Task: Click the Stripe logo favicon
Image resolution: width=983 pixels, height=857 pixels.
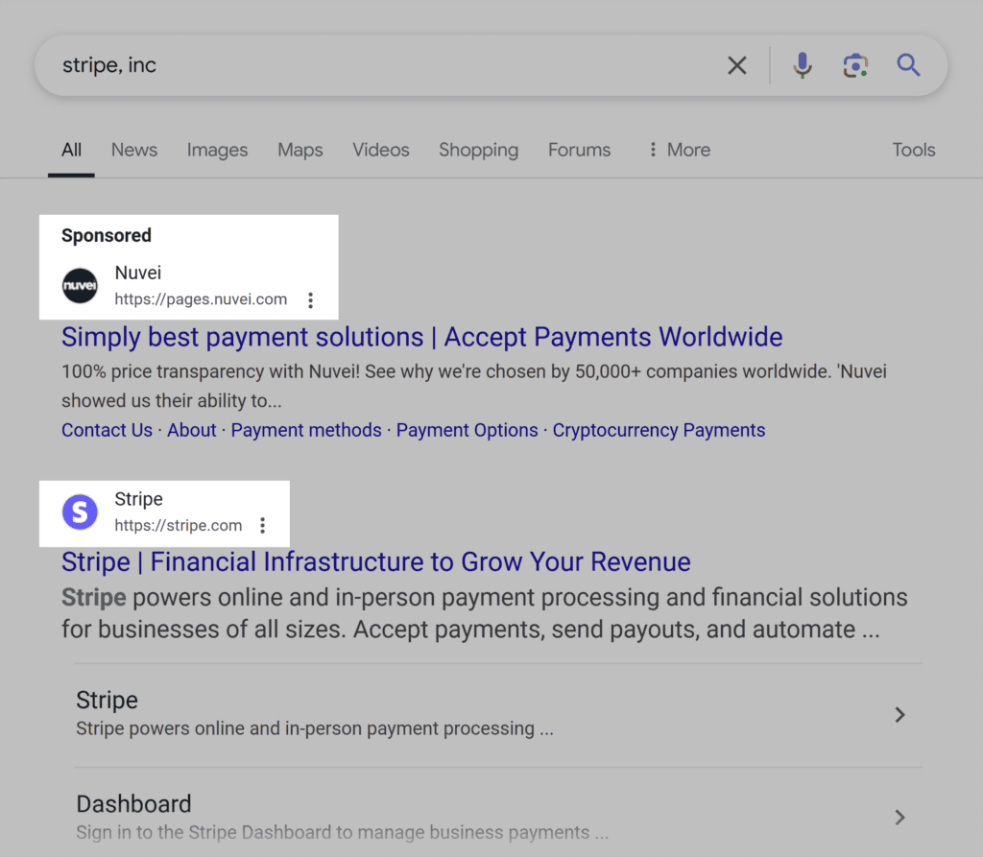Action: click(80, 512)
